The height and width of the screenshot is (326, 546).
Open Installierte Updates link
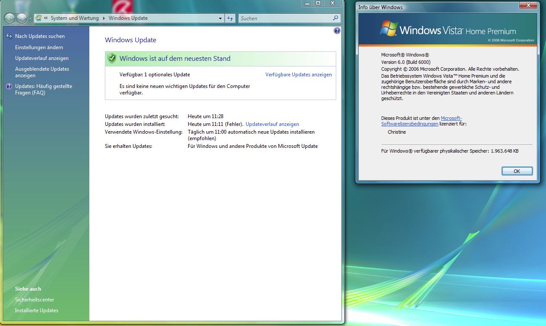coord(37,310)
